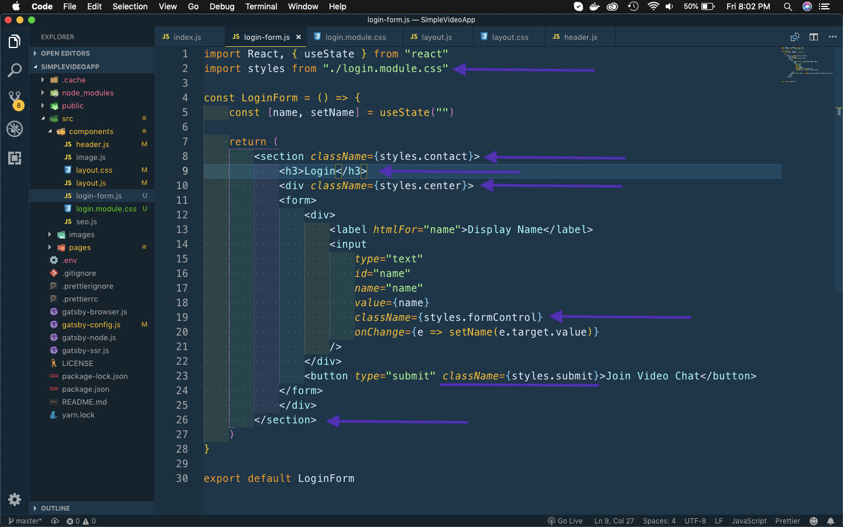This screenshot has height=527, width=843.
Task: Click the Synchronize Changes cloud icon
Action: (x=55, y=521)
